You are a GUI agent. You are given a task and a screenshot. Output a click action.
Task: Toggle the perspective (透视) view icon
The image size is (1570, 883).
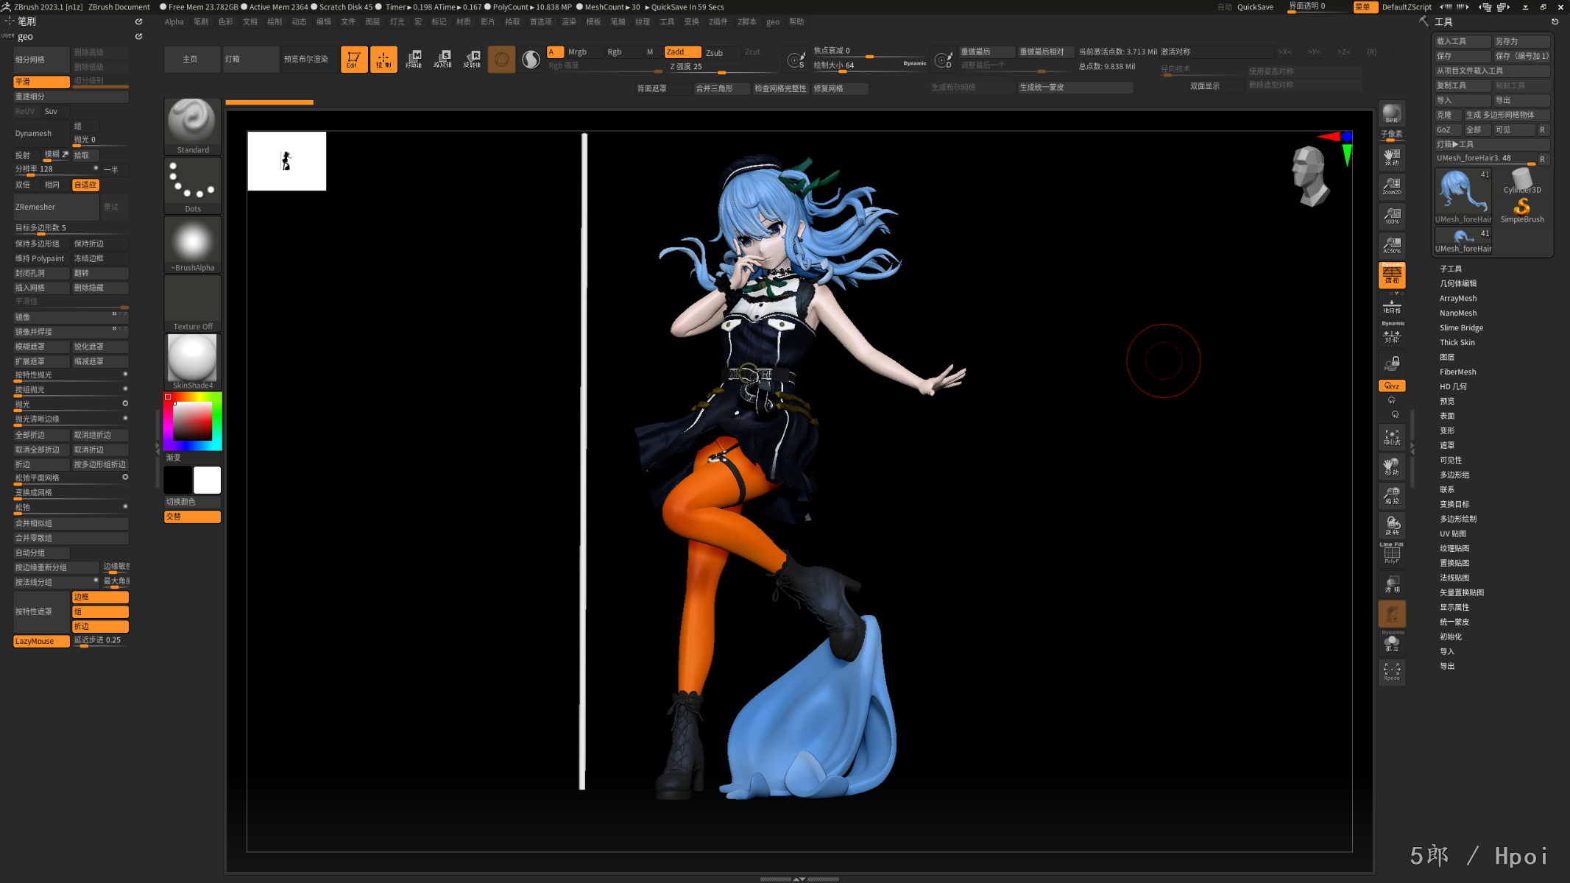[1392, 275]
